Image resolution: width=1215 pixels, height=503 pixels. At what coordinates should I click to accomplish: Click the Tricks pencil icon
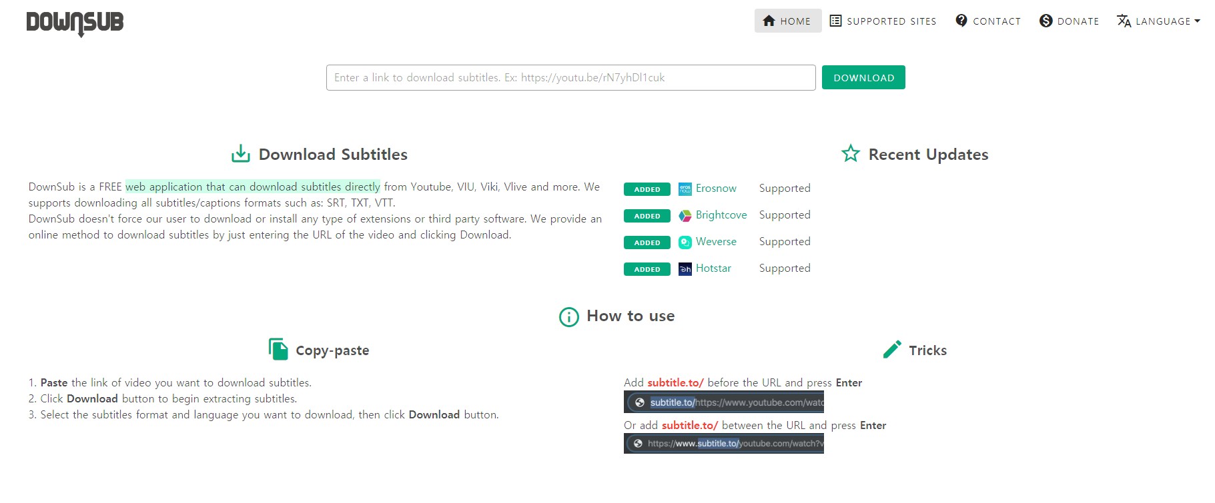coord(892,350)
